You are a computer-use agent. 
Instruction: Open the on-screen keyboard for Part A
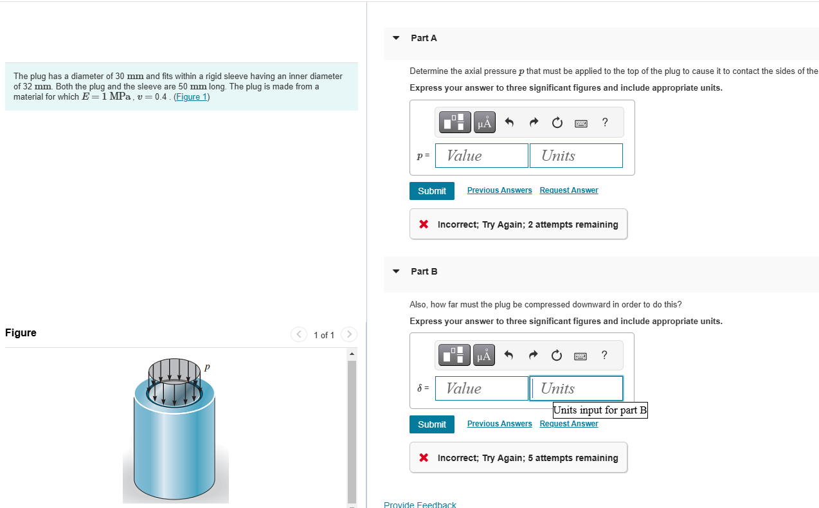(580, 123)
